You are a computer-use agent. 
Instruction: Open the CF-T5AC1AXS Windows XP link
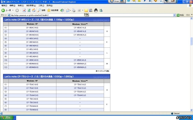[32, 85]
